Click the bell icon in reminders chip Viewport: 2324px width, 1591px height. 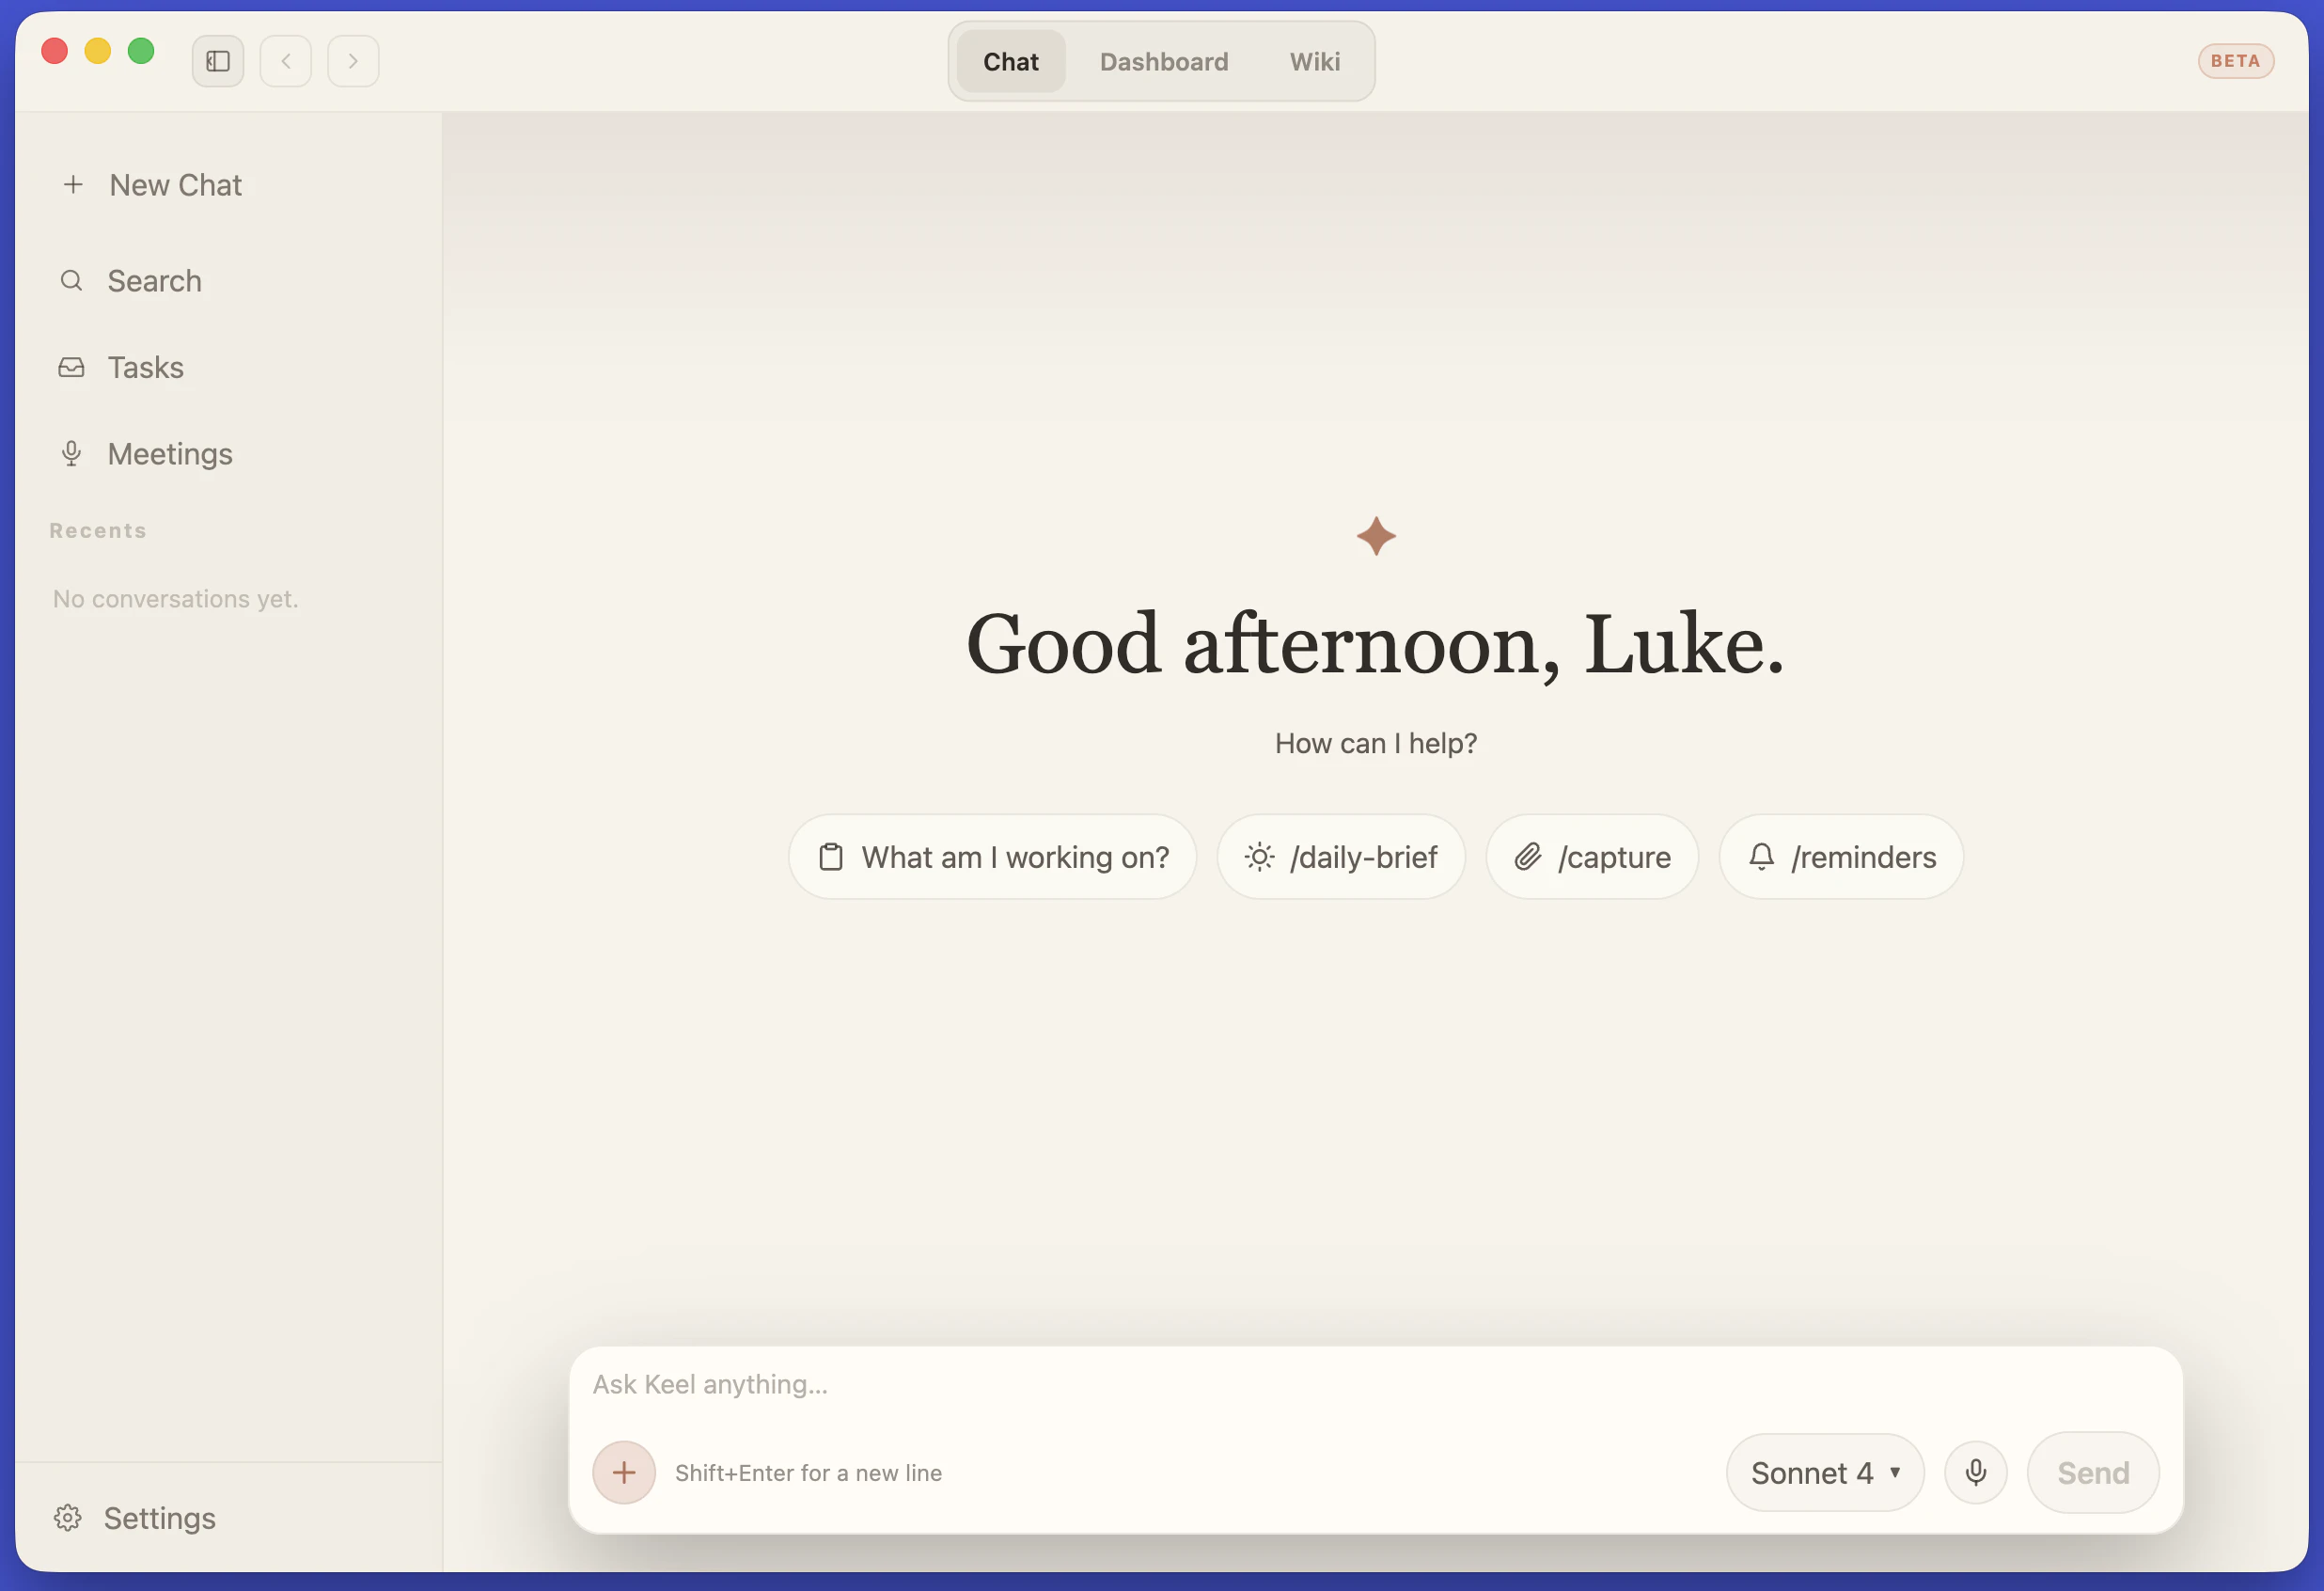(1762, 857)
